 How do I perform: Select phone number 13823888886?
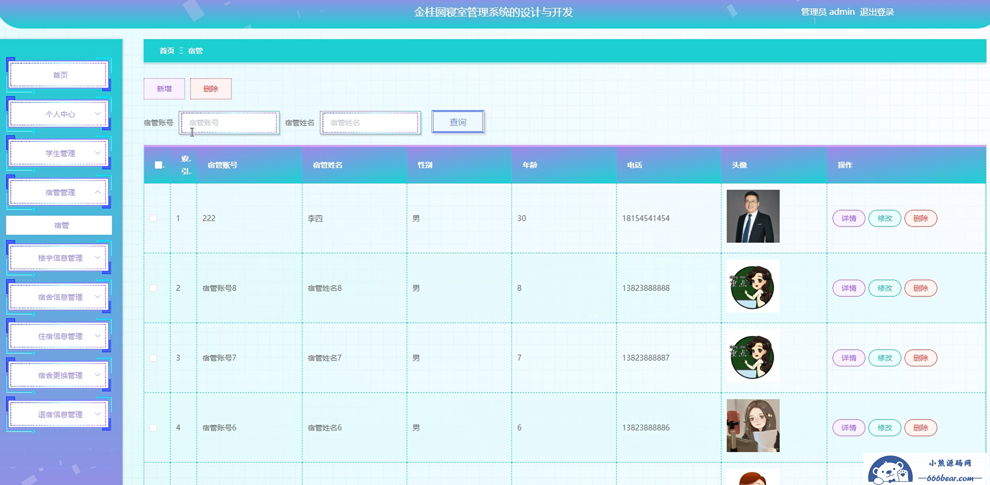tap(646, 428)
